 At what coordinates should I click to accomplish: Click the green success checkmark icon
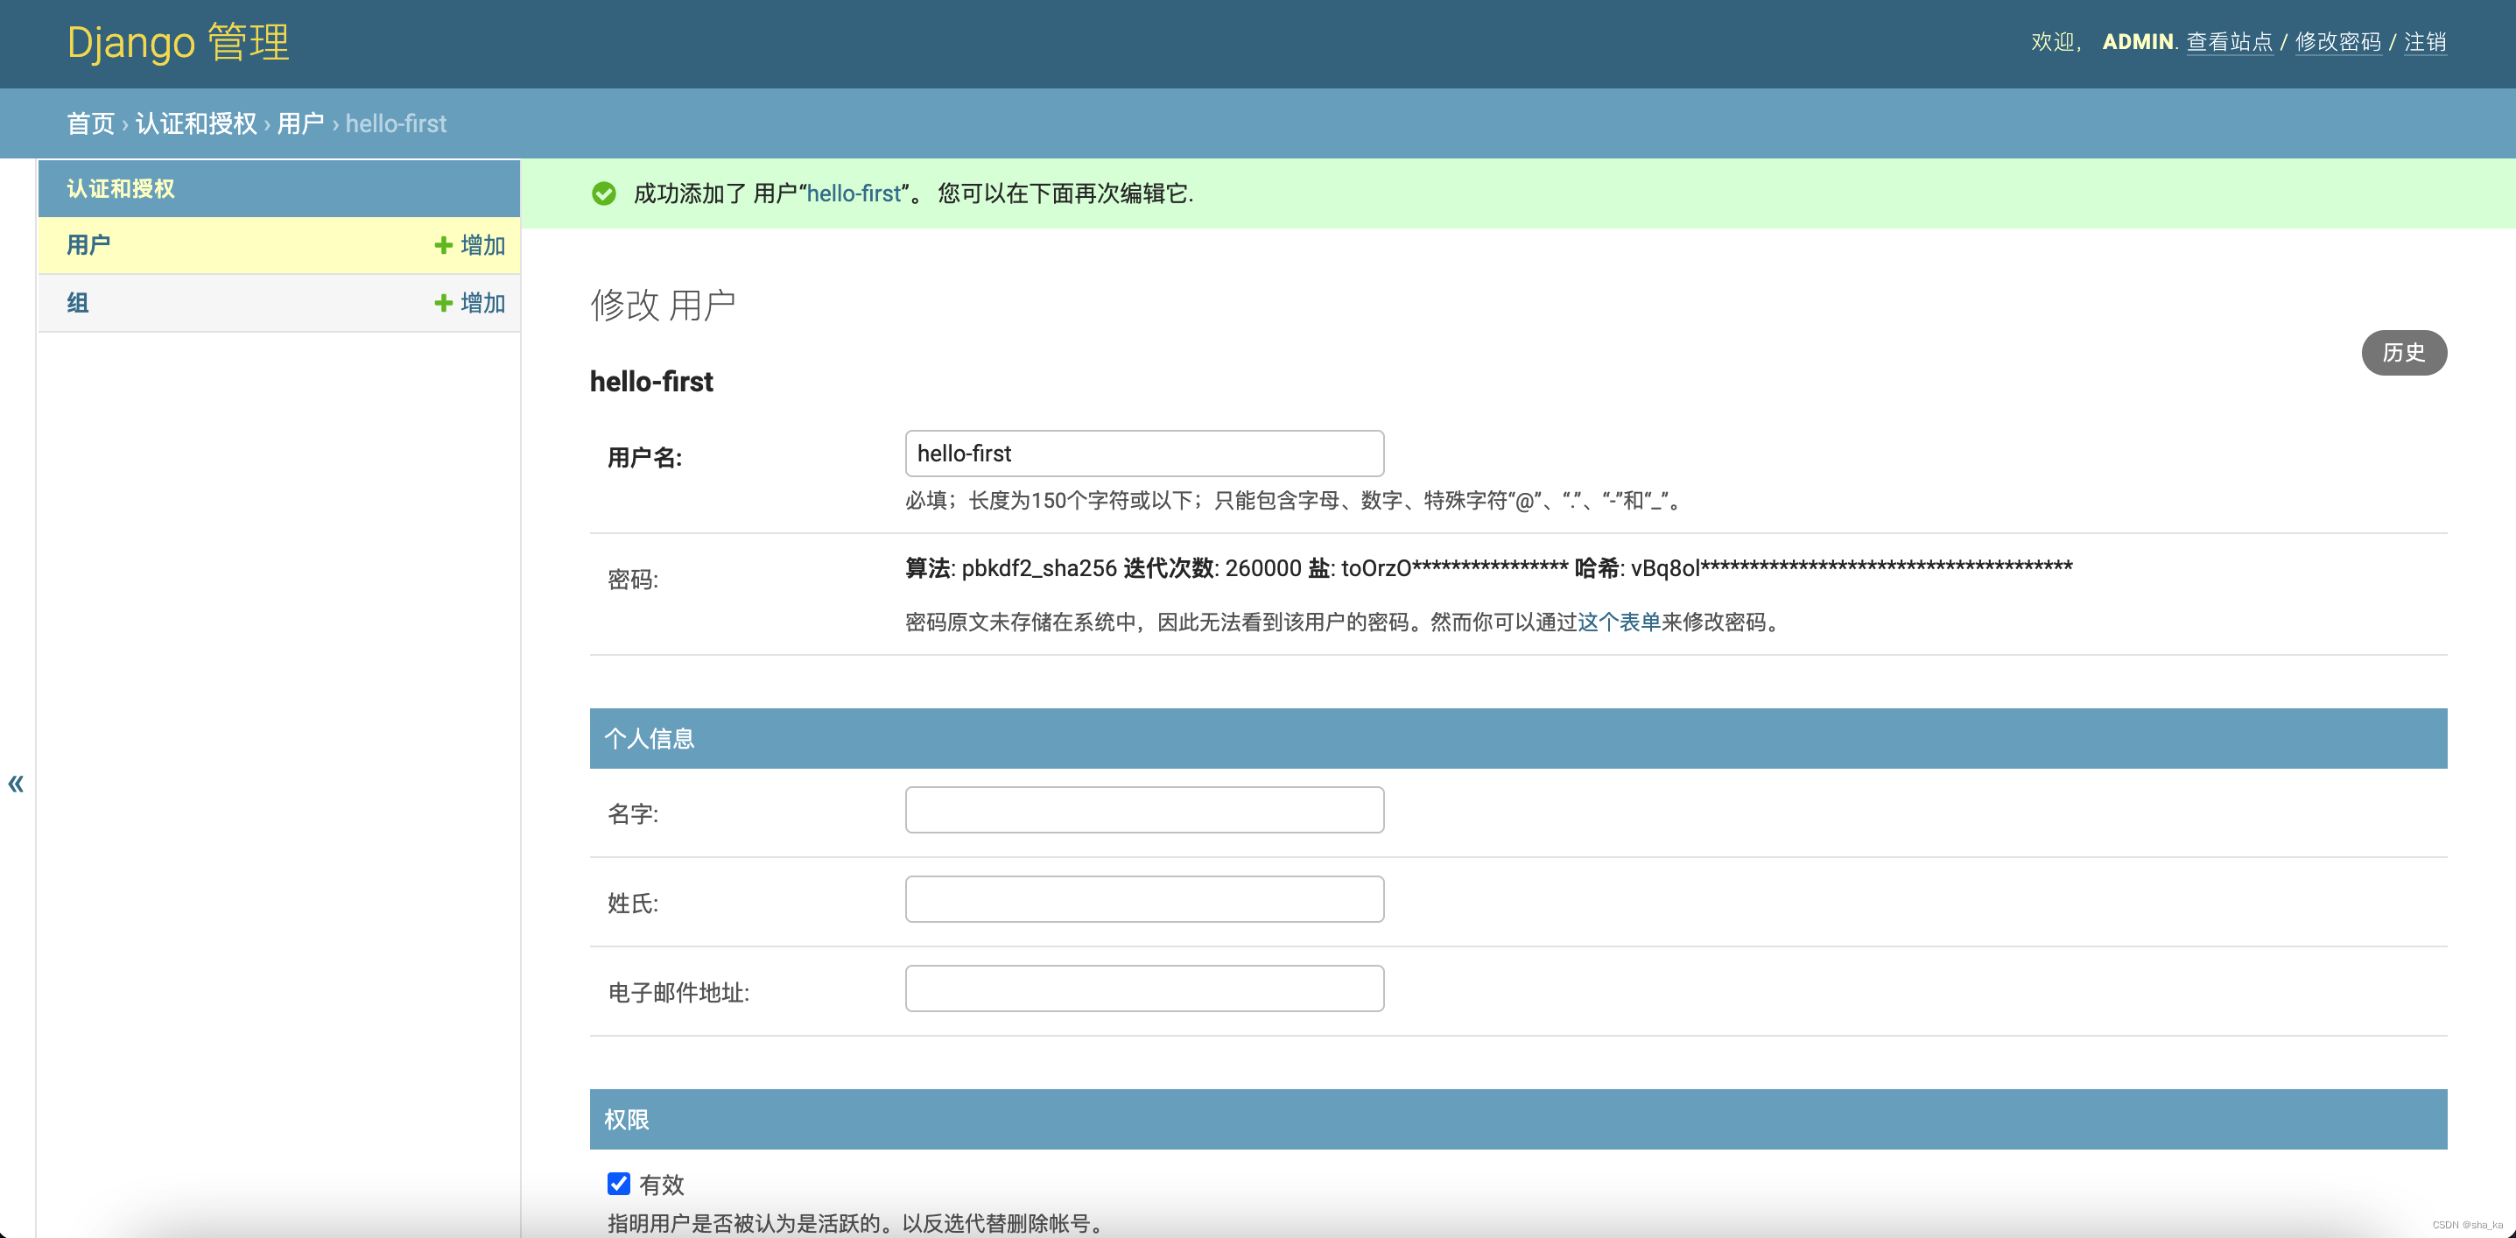[x=603, y=193]
